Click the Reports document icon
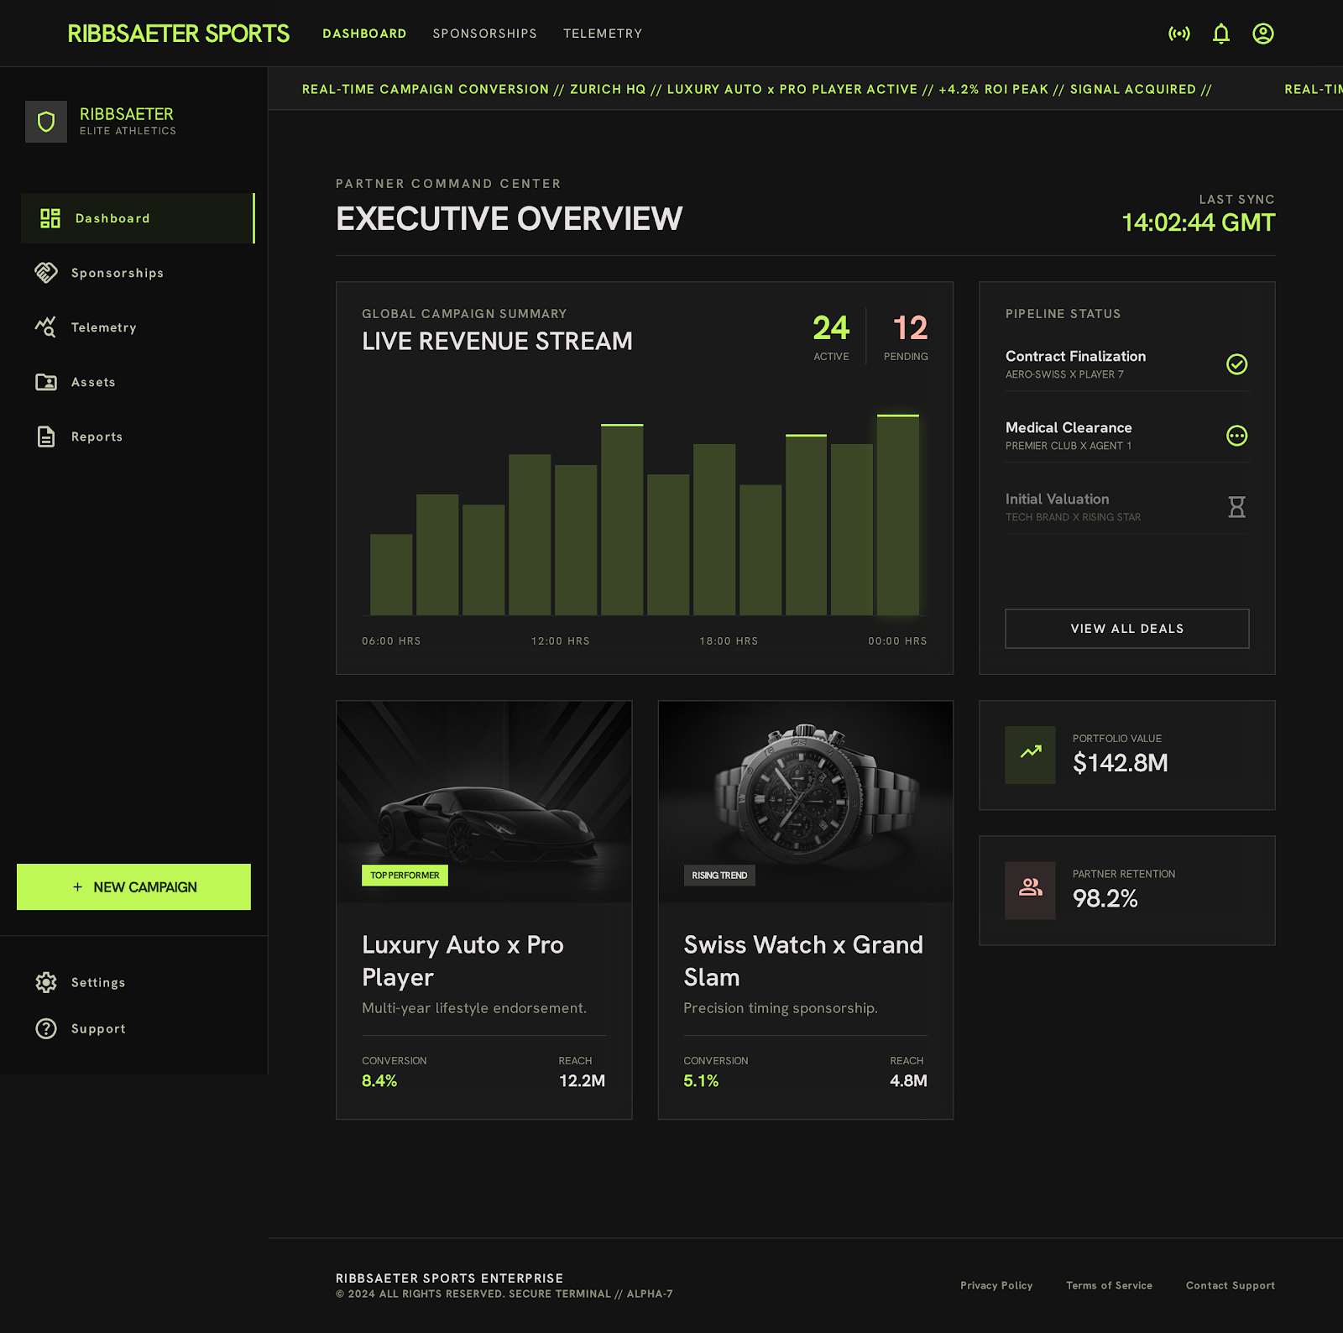This screenshot has height=1333, width=1343. pyautogui.click(x=46, y=436)
